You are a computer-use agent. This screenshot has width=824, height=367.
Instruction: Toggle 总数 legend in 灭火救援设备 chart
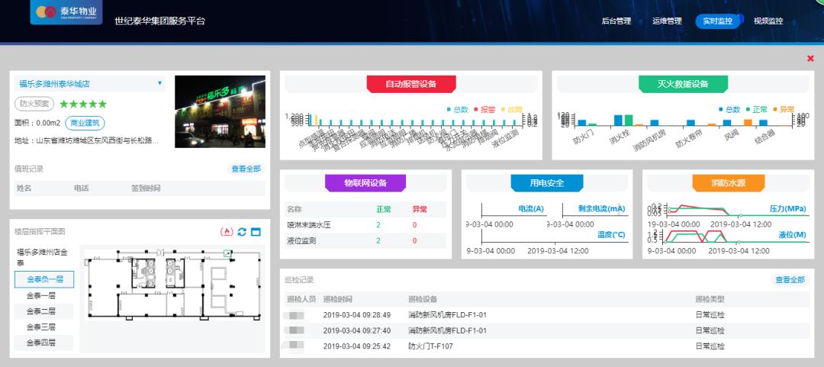[729, 109]
